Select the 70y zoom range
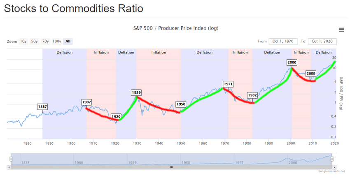The width and height of the screenshot is (350, 178). [46, 41]
